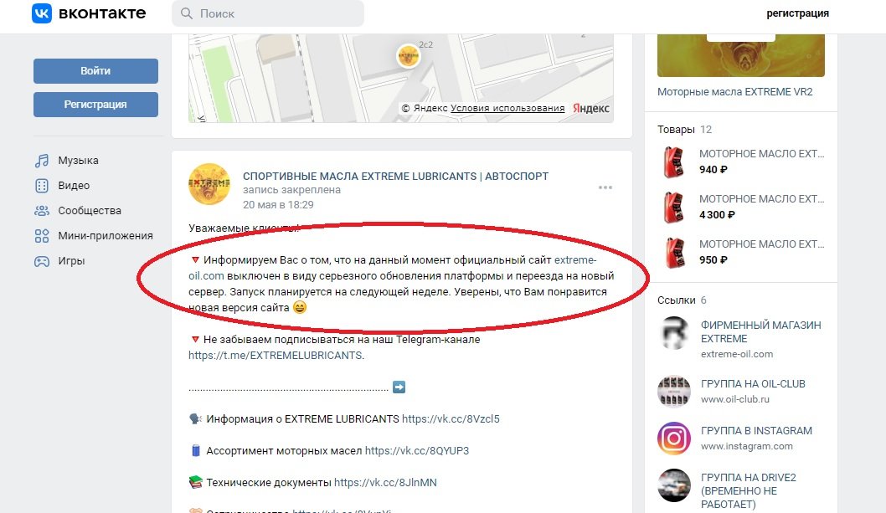Click the map location marker
Image resolution: width=886 pixels, height=513 pixels.
click(x=408, y=56)
